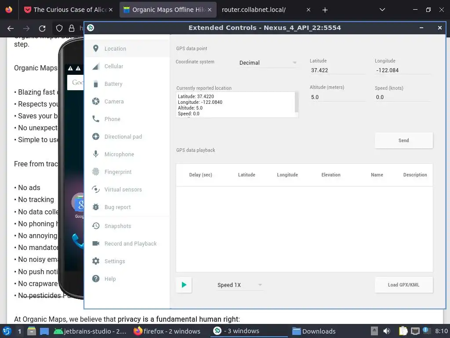The image size is (450, 338).
Task: Select Record and Playback camera icon
Action: (x=96, y=243)
